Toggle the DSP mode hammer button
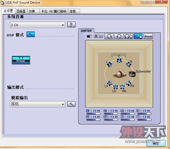This screenshot has height=149, width=170. tap(31, 35)
